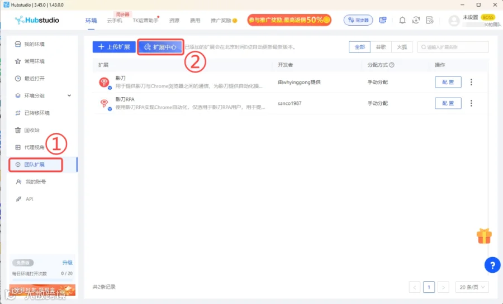Click the 共2条记录 record count text

[104, 287]
